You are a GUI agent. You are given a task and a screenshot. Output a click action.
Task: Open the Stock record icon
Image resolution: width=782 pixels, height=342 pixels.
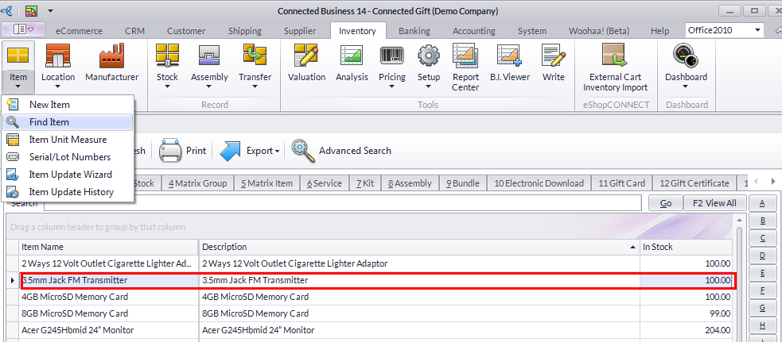[167, 56]
